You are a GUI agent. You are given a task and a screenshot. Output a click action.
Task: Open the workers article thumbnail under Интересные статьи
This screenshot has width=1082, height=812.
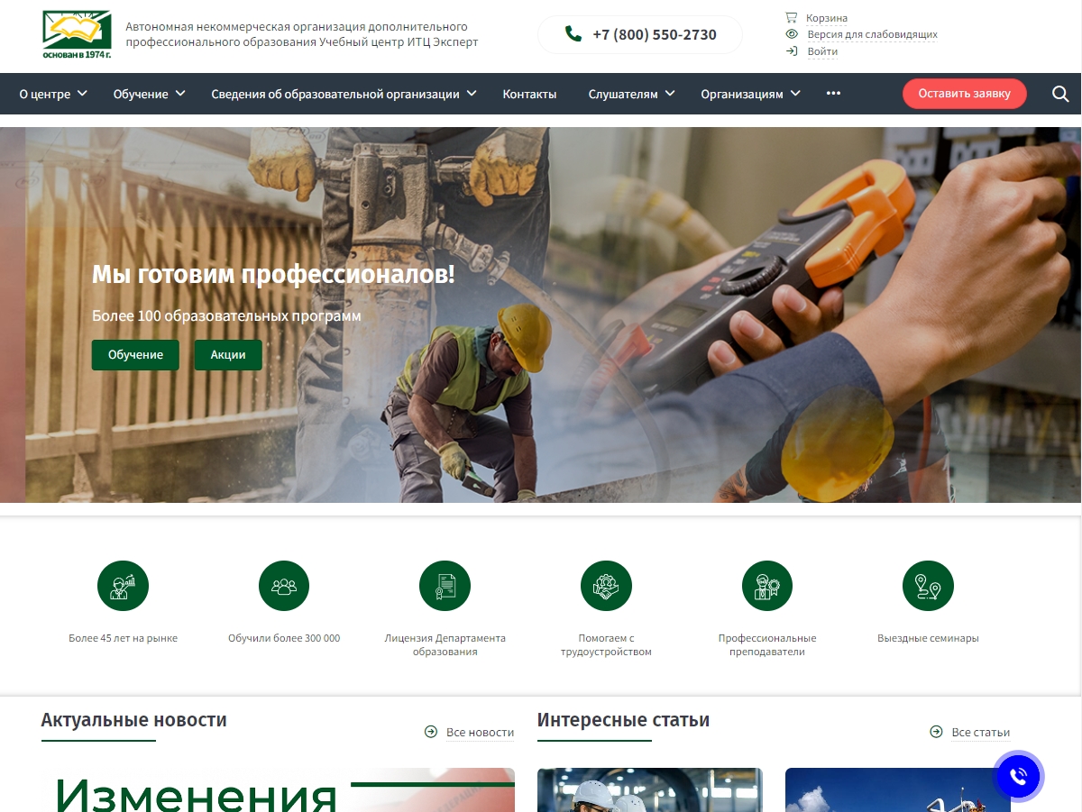pos(650,793)
